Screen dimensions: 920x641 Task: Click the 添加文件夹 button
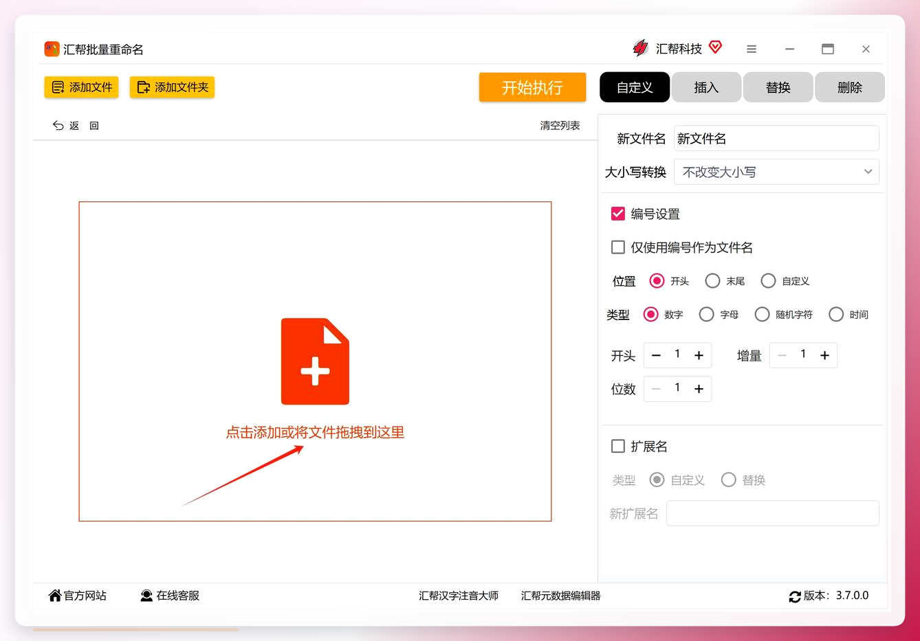[x=172, y=87]
